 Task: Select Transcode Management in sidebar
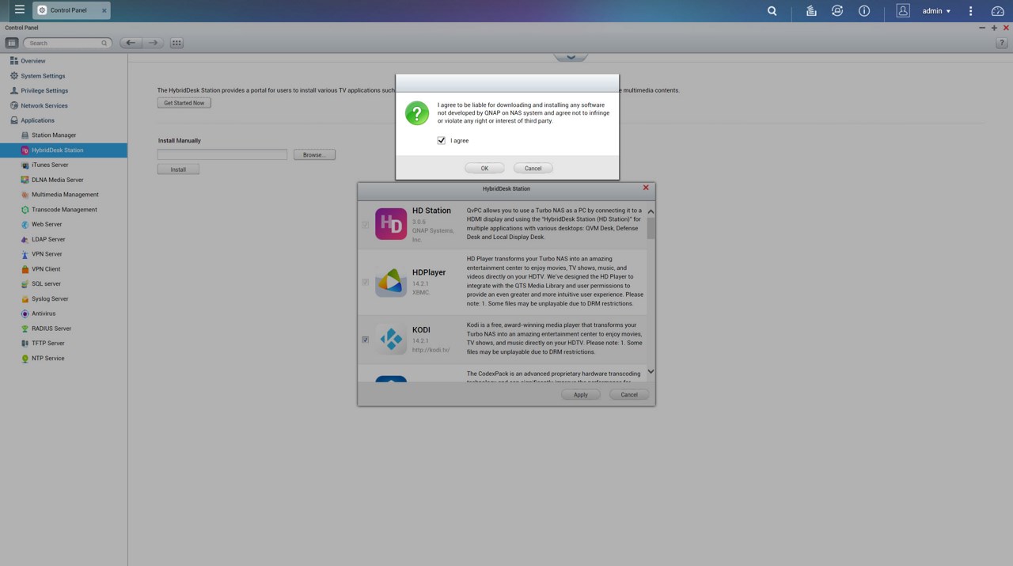point(63,210)
